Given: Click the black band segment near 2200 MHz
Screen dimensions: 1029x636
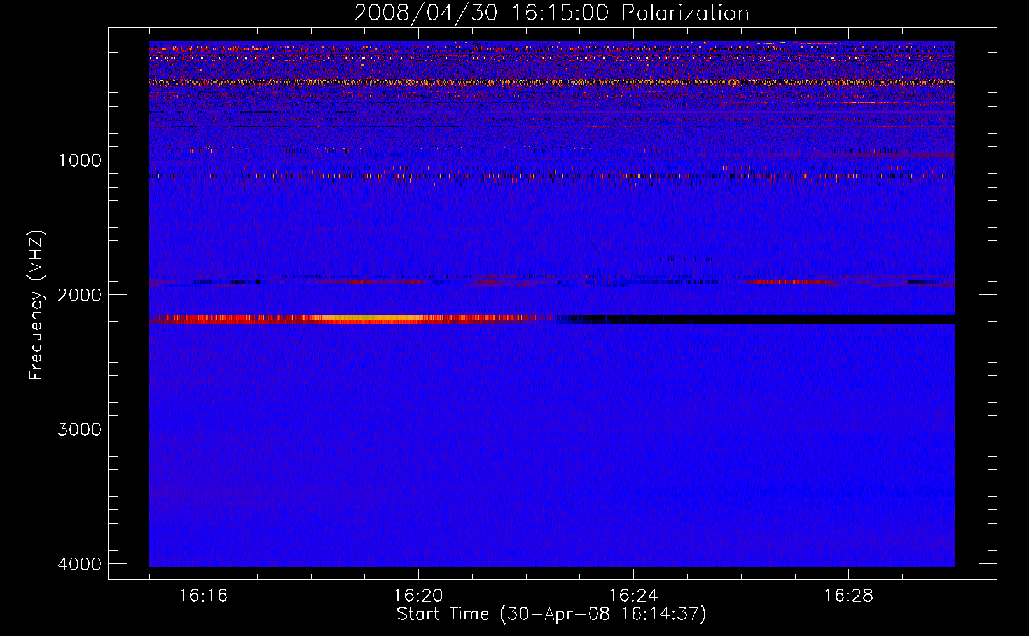Looking at the screenshot, I should [x=757, y=319].
